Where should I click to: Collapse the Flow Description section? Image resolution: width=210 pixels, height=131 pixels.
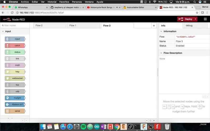[184, 53]
